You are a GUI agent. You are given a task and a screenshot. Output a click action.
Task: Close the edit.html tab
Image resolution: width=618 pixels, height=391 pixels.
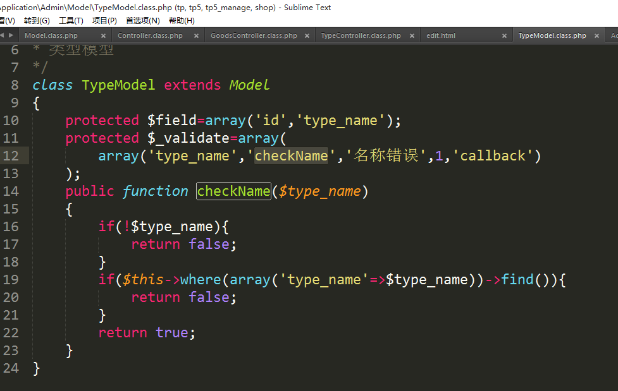(505, 36)
